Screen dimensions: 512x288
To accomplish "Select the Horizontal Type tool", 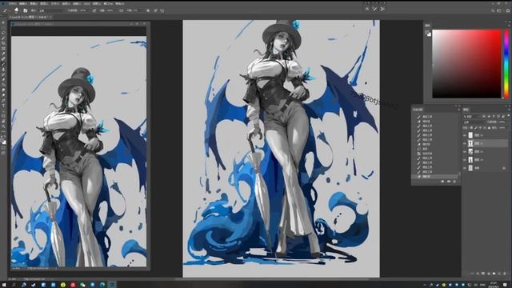I will (x=3, y=106).
